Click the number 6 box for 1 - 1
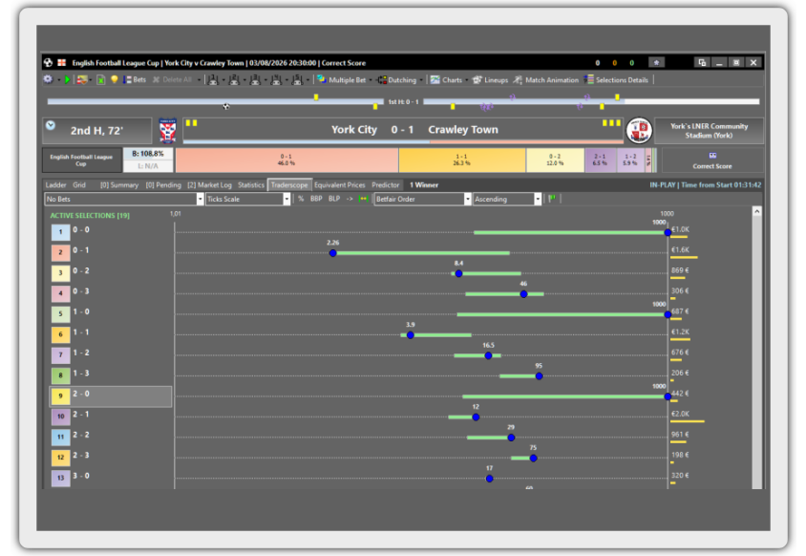 coord(61,334)
